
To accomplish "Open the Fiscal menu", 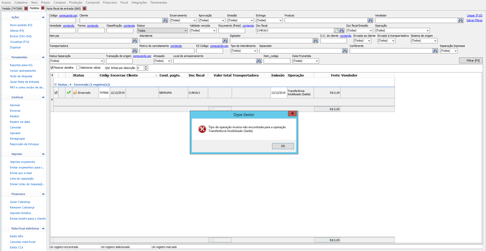I will 124,3.
